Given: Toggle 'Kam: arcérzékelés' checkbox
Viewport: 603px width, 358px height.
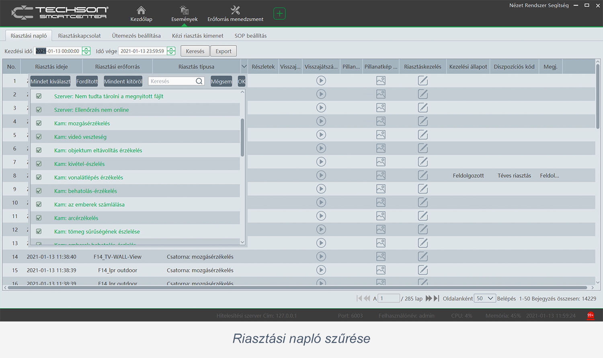Looking at the screenshot, I should coord(39,218).
